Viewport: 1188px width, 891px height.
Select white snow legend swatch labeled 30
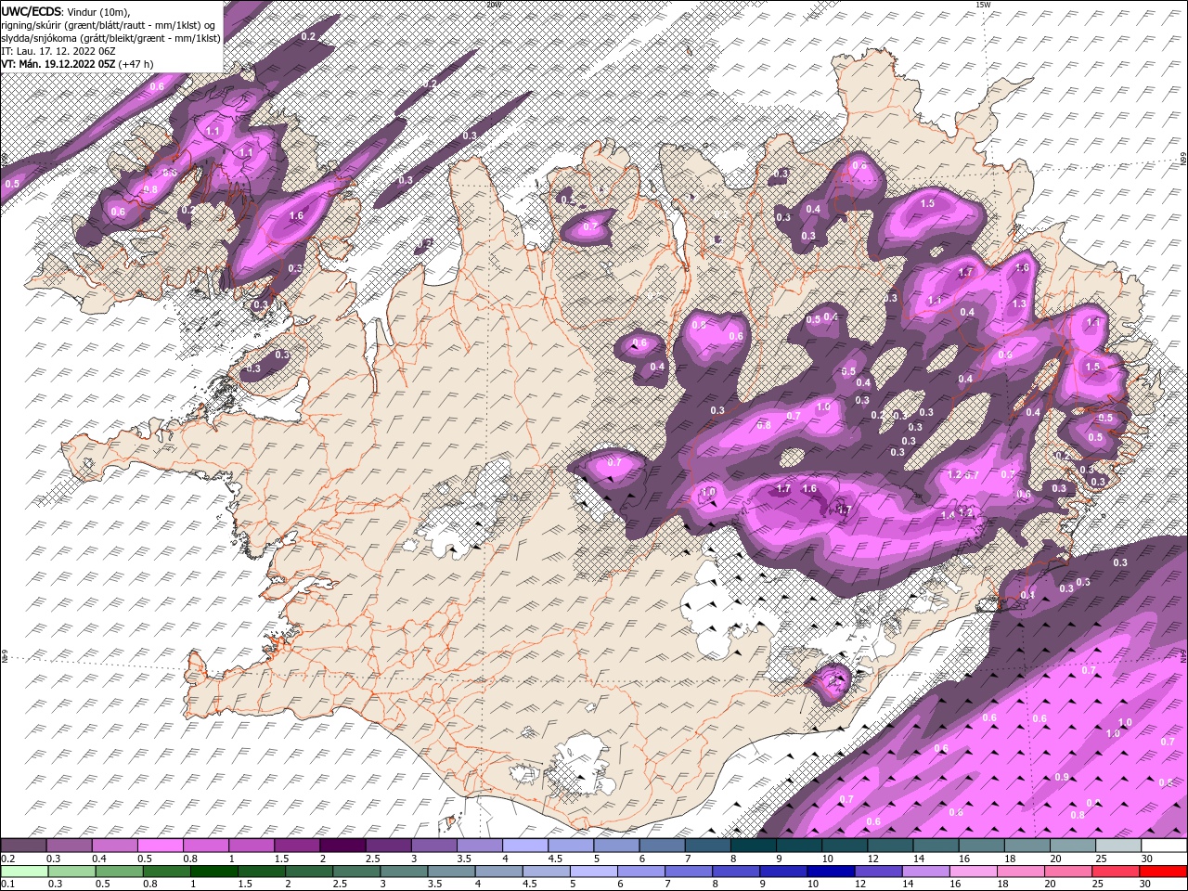pyautogui.click(x=1165, y=846)
